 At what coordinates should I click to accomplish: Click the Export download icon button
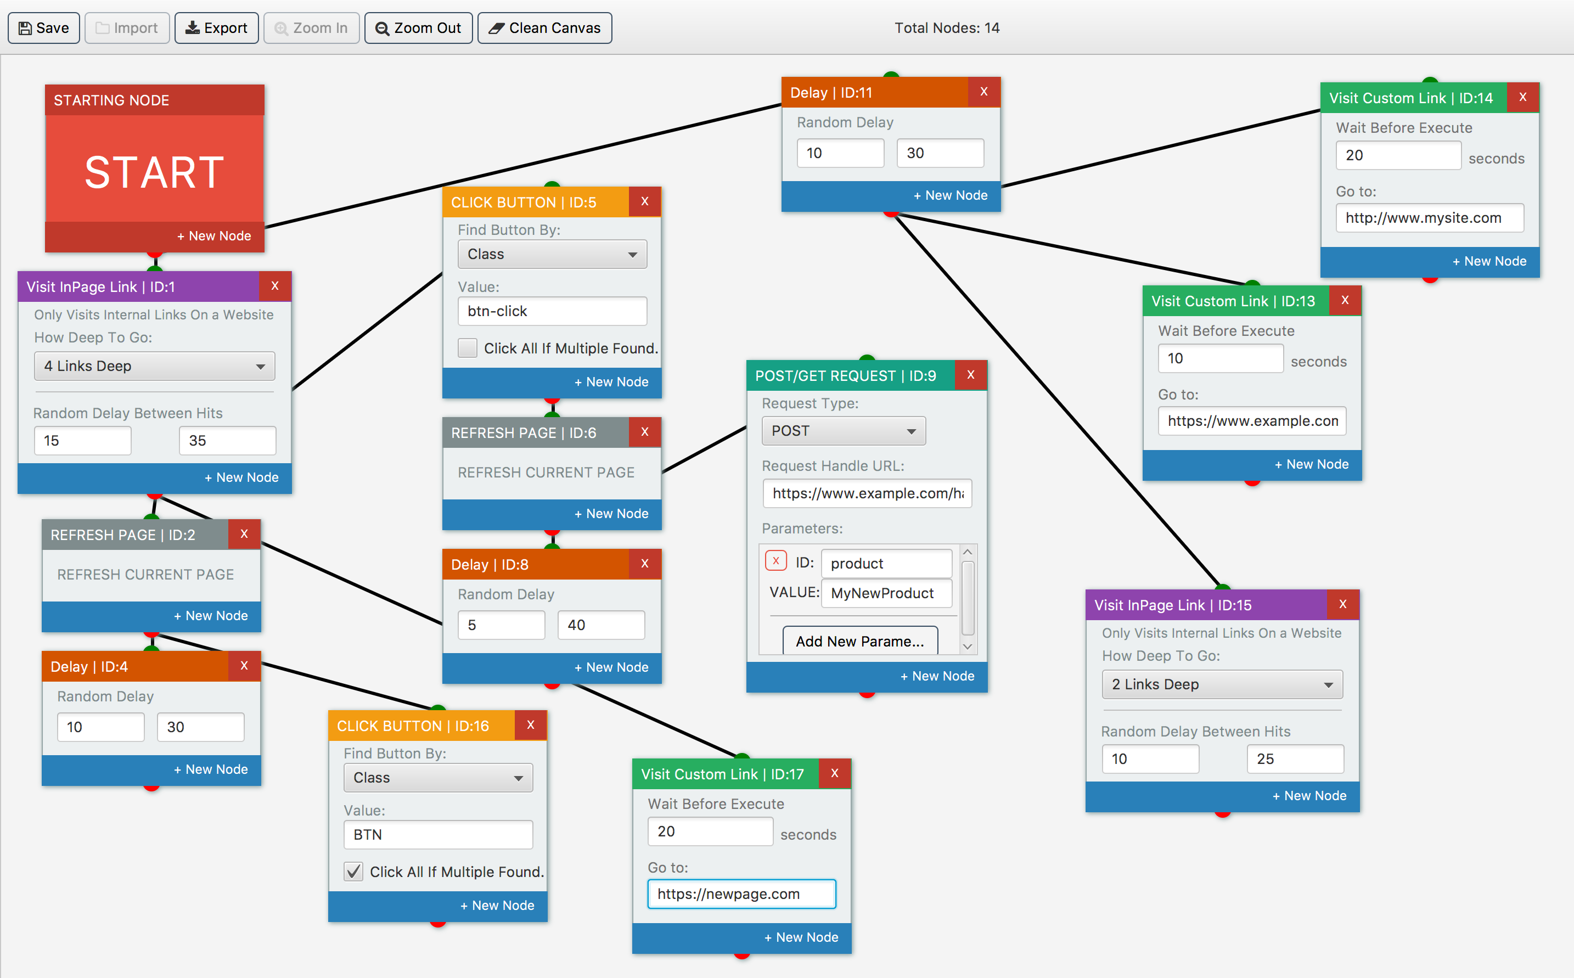[216, 28]
